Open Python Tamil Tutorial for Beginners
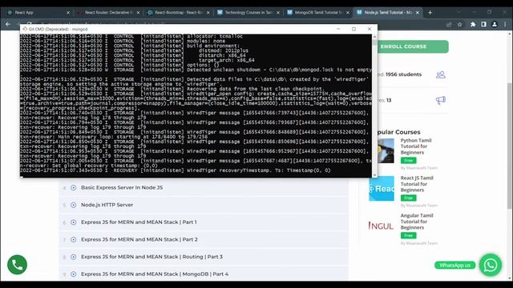Screen dimensions: 513x288 click(416, 146)
